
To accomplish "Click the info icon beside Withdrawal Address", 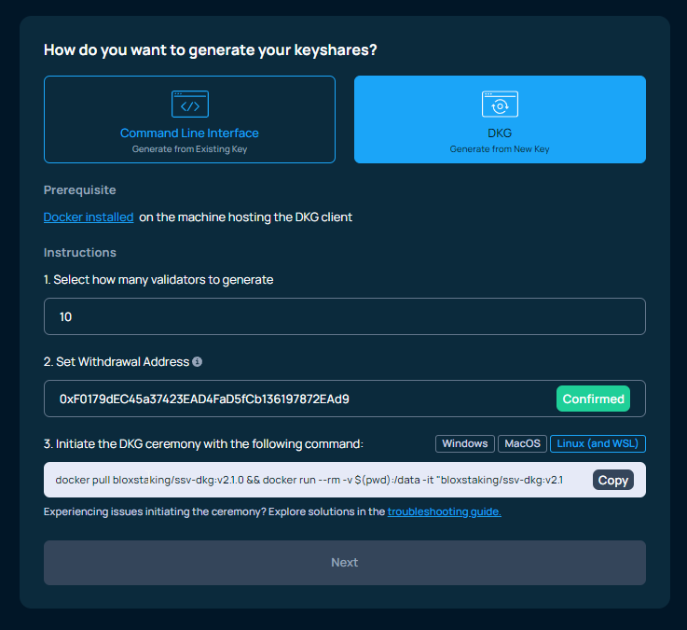I will [198, 361].
